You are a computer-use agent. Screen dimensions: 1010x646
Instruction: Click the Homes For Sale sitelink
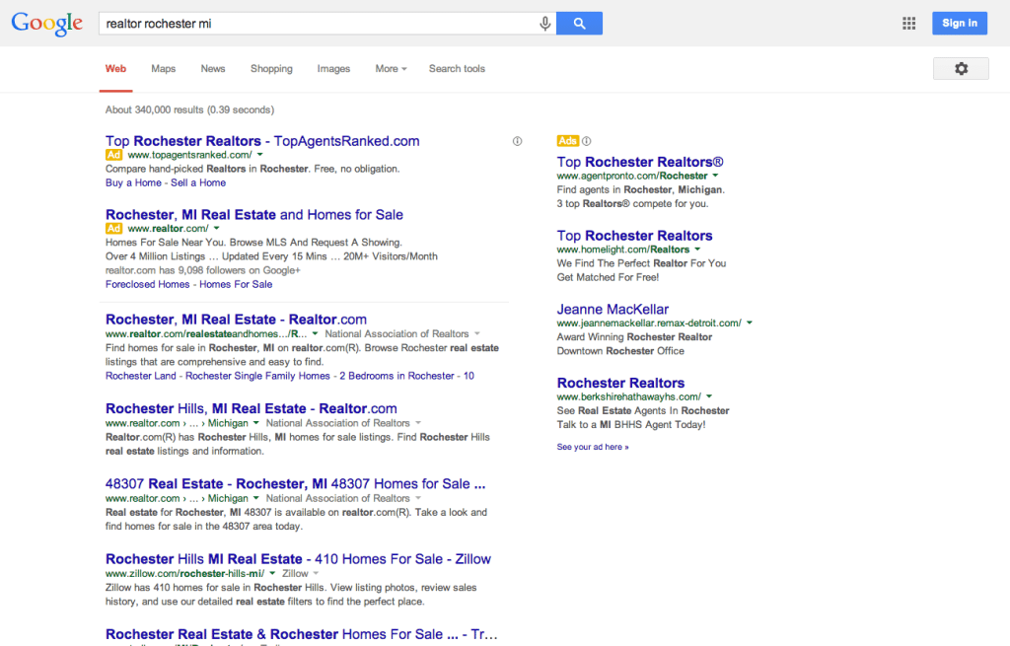pyautogui.click(x=236, y=285)
